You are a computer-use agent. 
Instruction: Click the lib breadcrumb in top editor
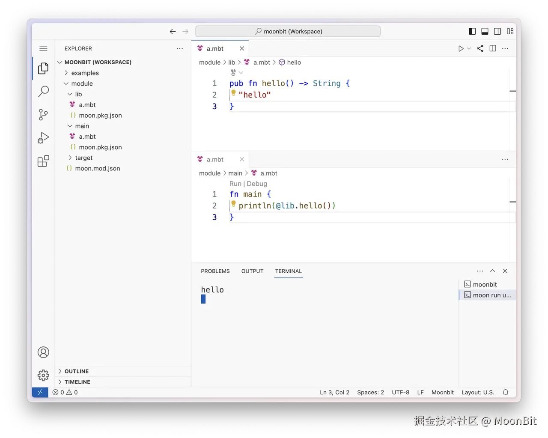click(x=232, y=63)
